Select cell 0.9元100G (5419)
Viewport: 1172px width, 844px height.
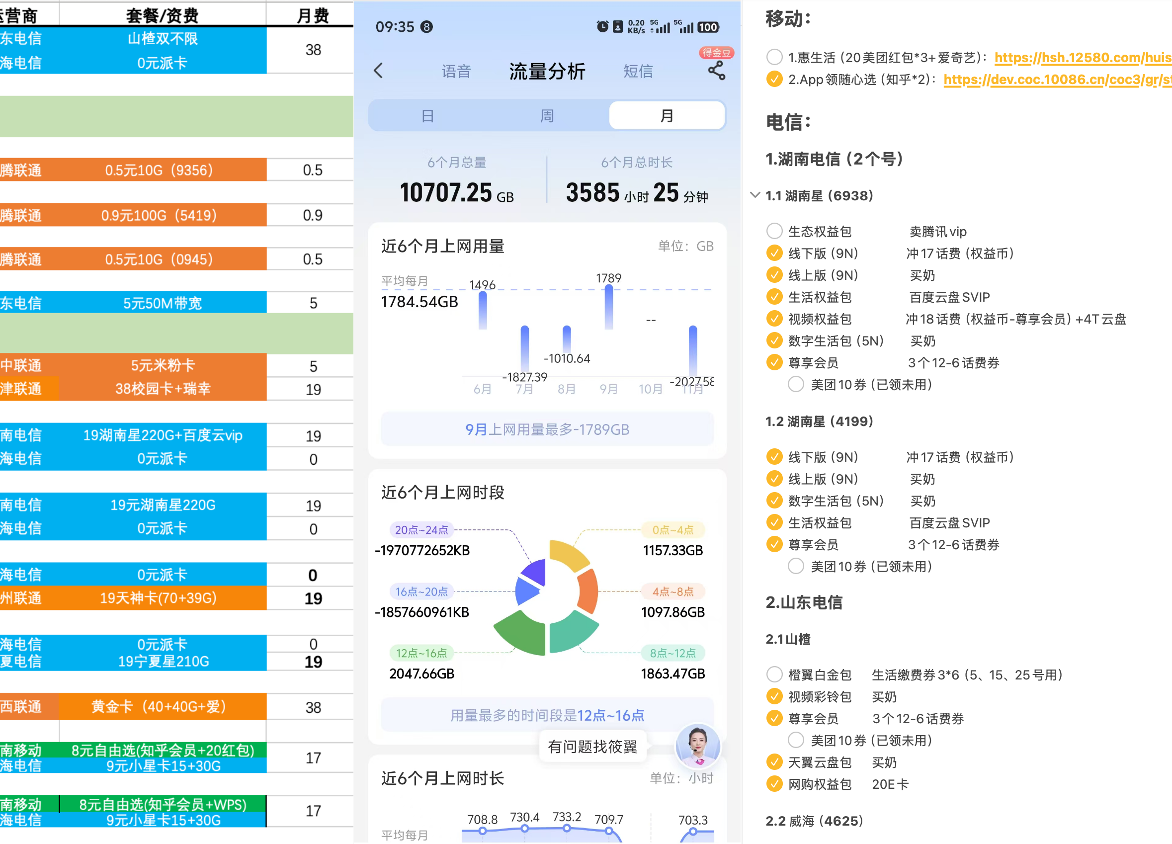pyautogui.click(x=162, y=215)
